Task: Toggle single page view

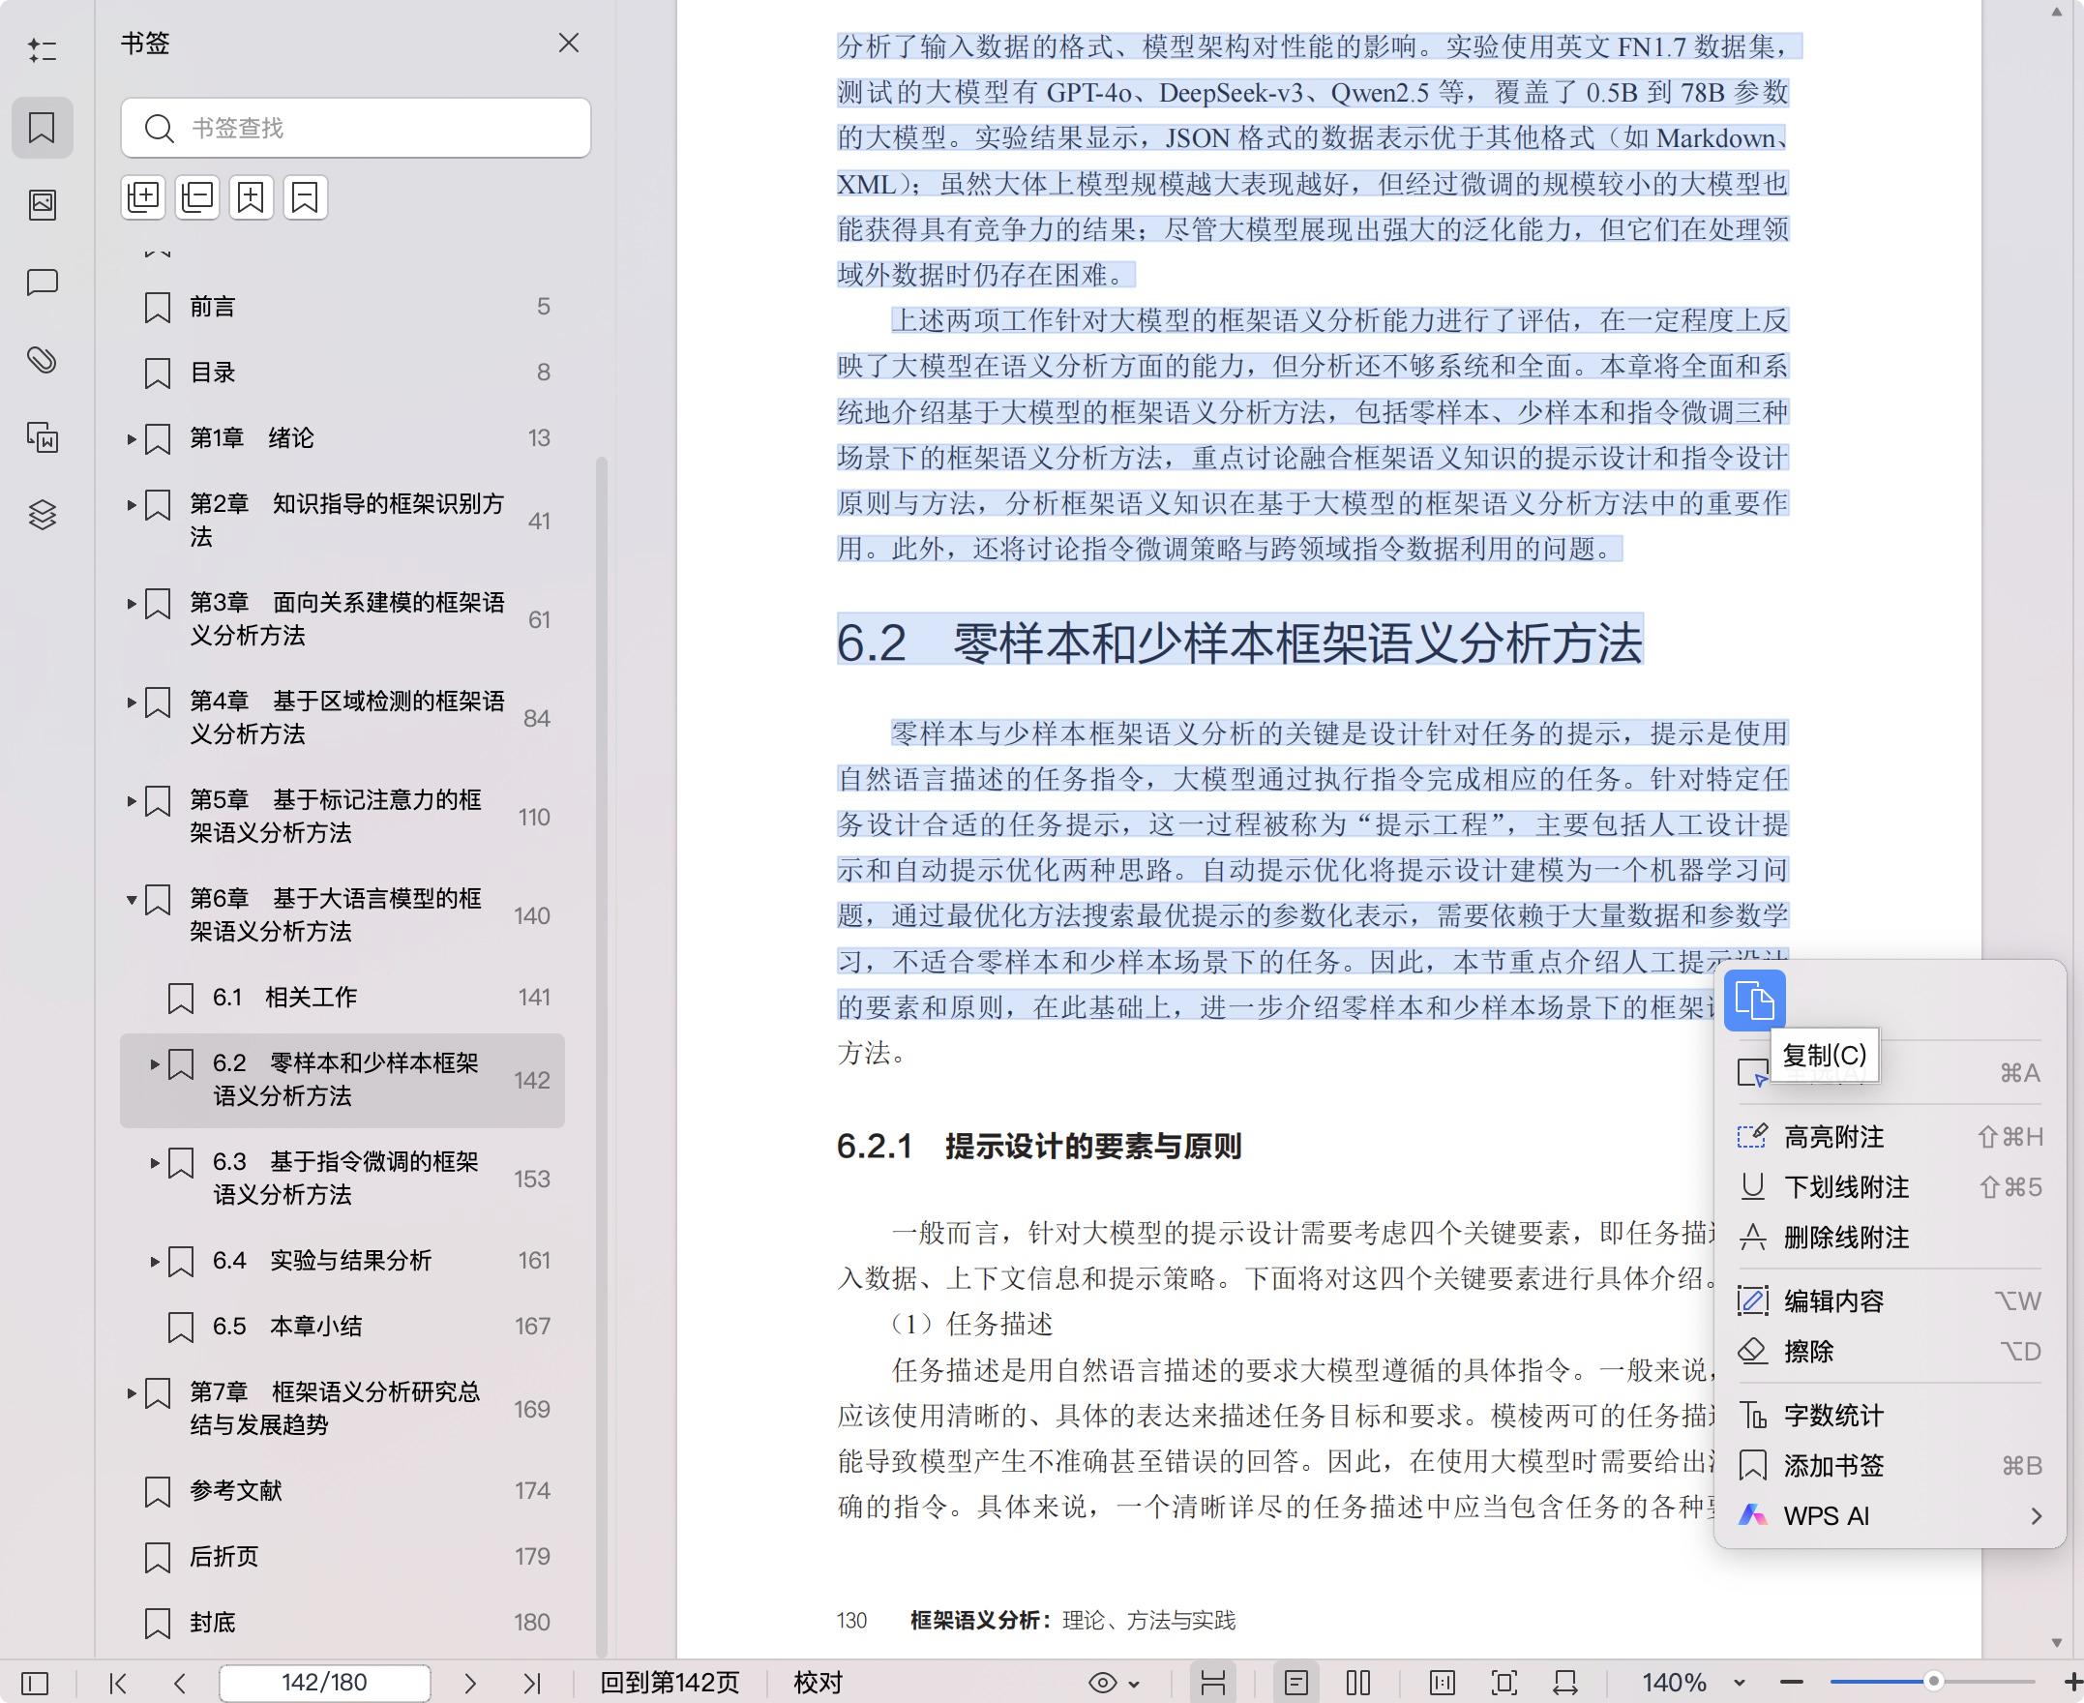Action: 1296,1684
